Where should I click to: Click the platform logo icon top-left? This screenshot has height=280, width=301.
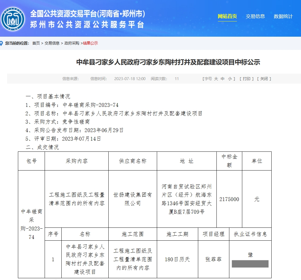[x=13, y=18]
